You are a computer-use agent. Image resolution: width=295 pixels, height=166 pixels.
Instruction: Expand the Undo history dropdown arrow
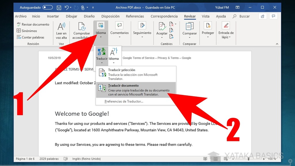click(x=71, y=7)
